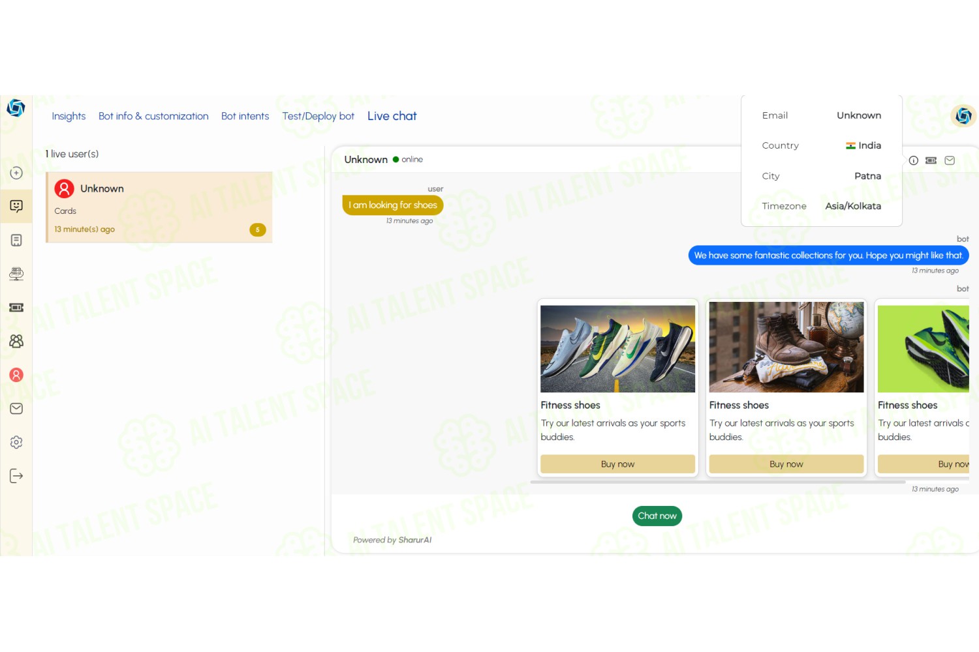The image size is (979, 652).
Task: Select the Unknown live user entry
Action: (x=159, y=207)
